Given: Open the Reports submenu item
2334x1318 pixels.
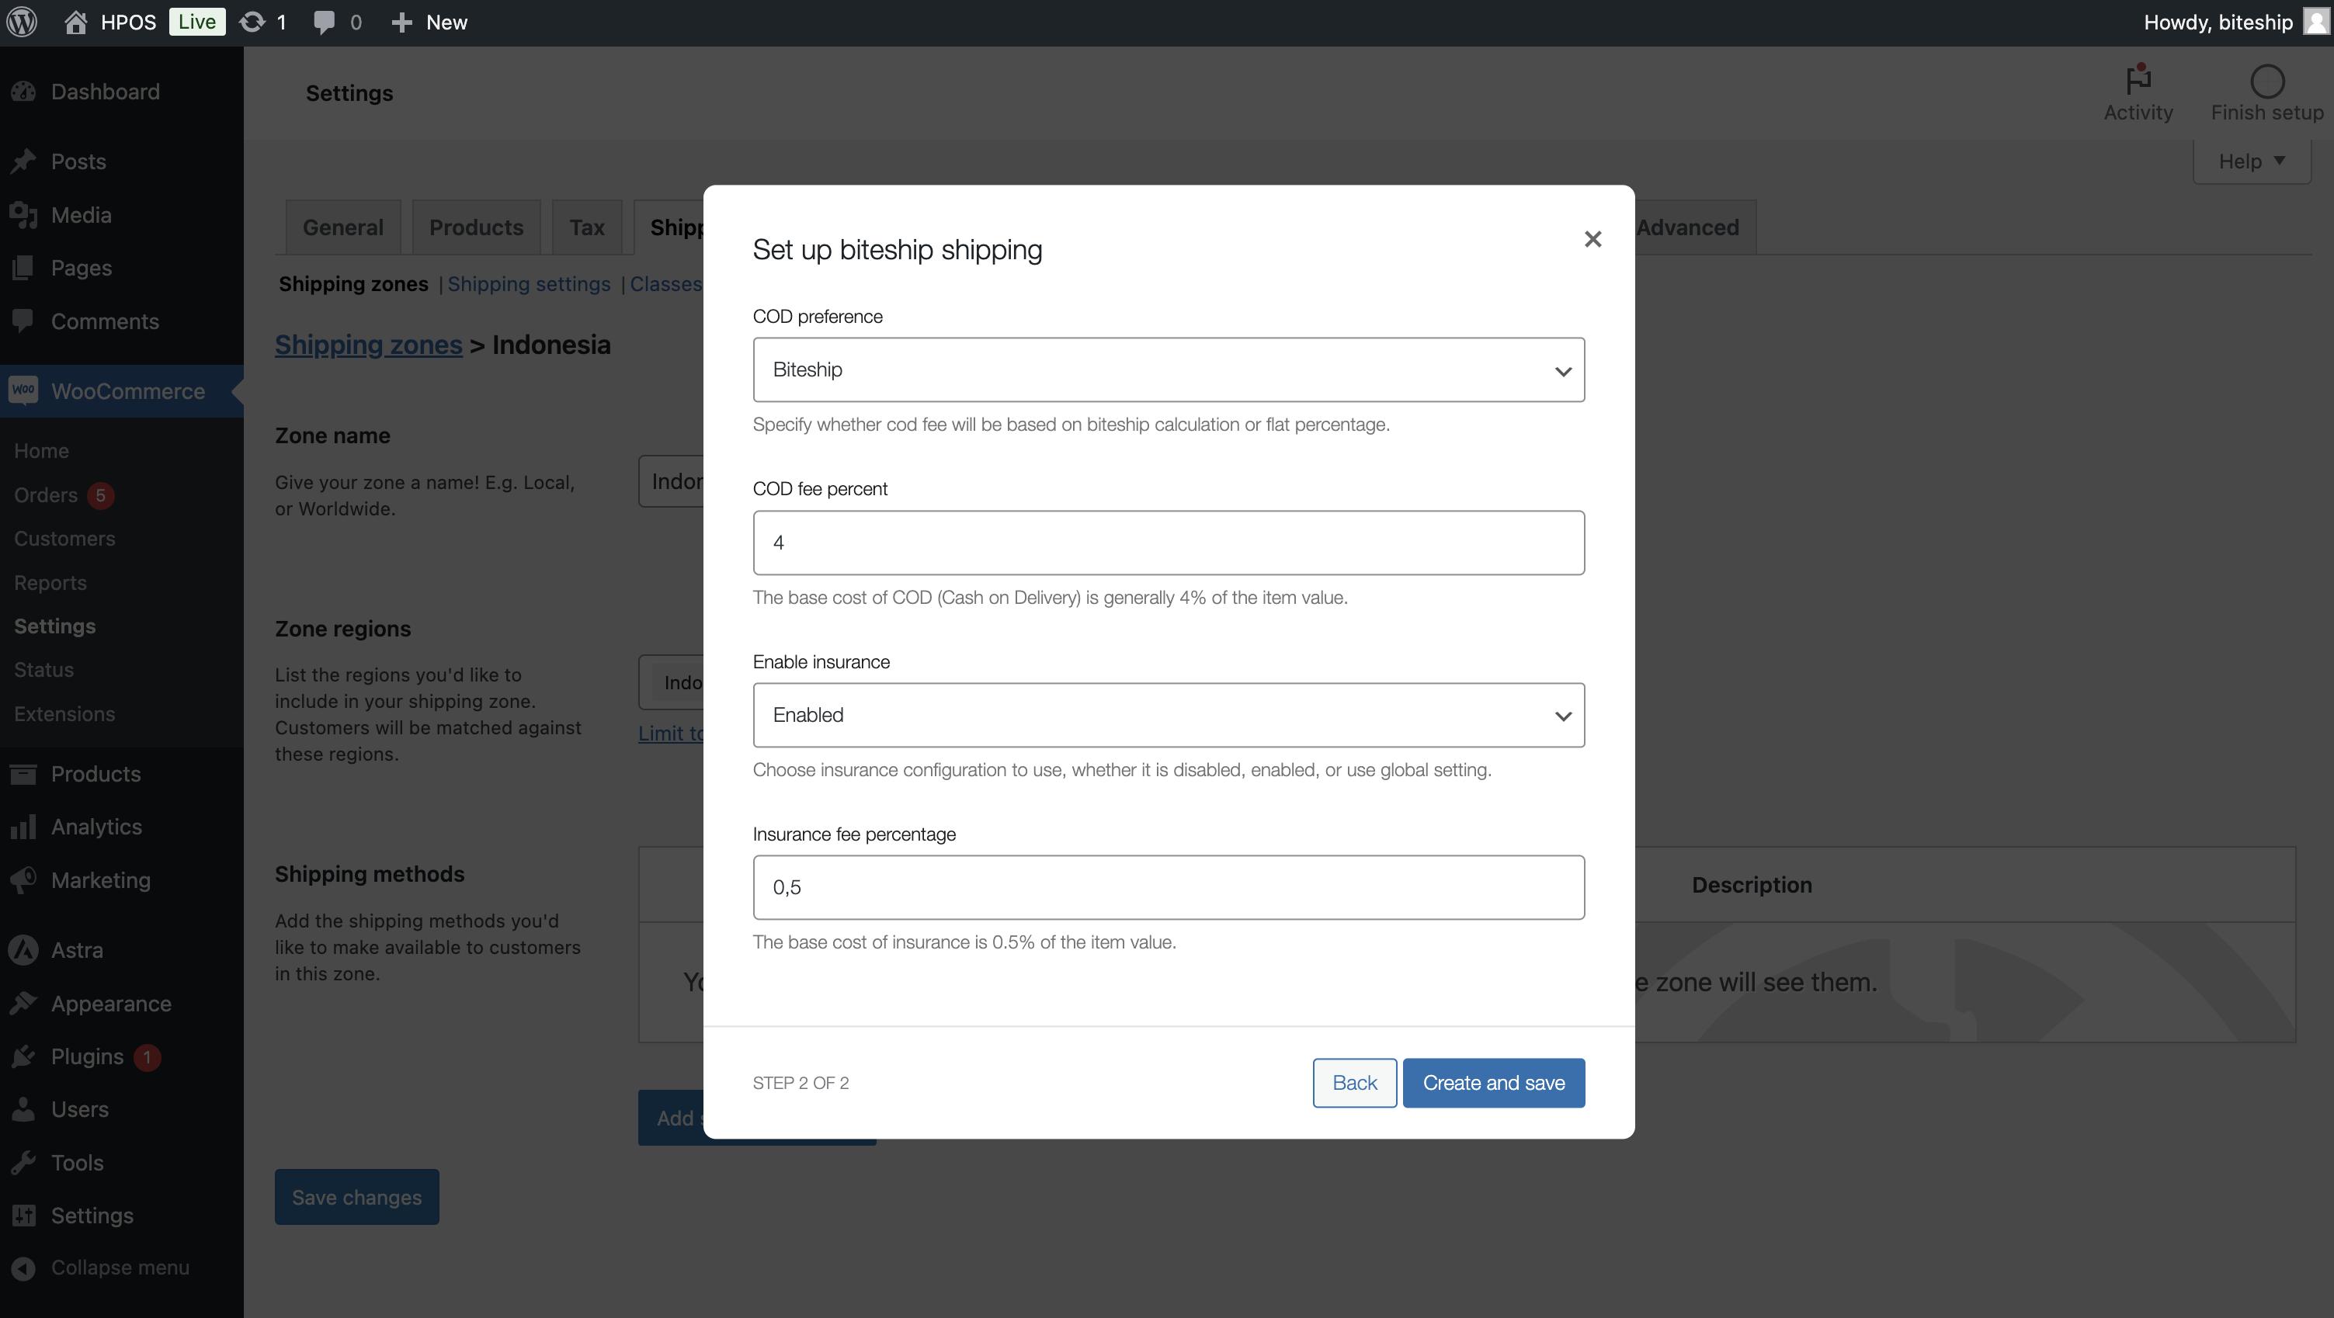Looking at the screenshot, I should point(50,582).
